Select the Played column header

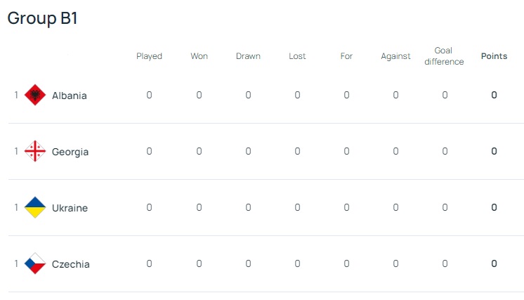[149, 56]
